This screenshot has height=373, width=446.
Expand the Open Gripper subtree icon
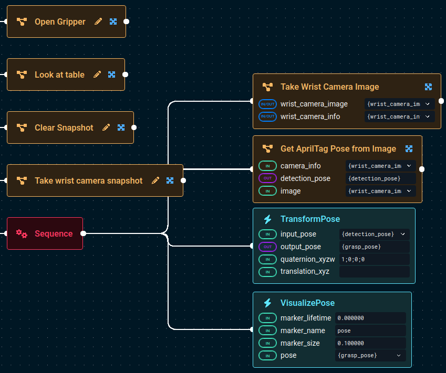pos(113,22)
